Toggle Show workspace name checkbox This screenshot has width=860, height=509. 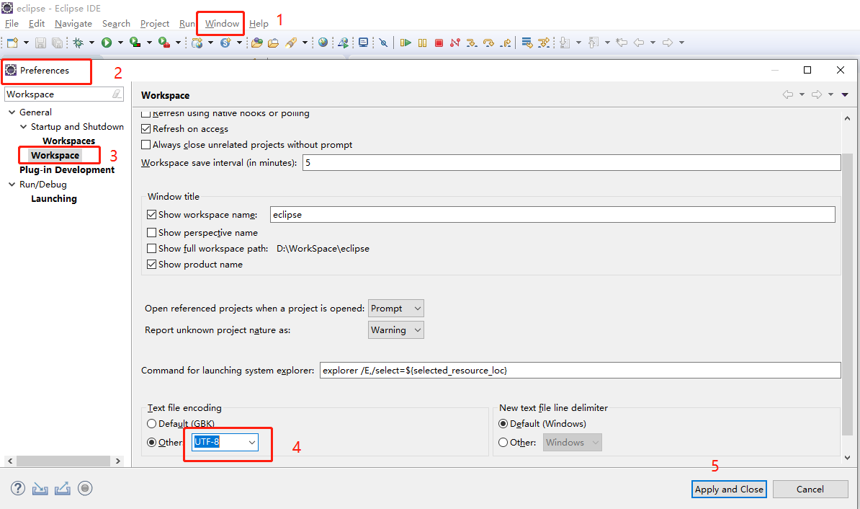[152, 215]
